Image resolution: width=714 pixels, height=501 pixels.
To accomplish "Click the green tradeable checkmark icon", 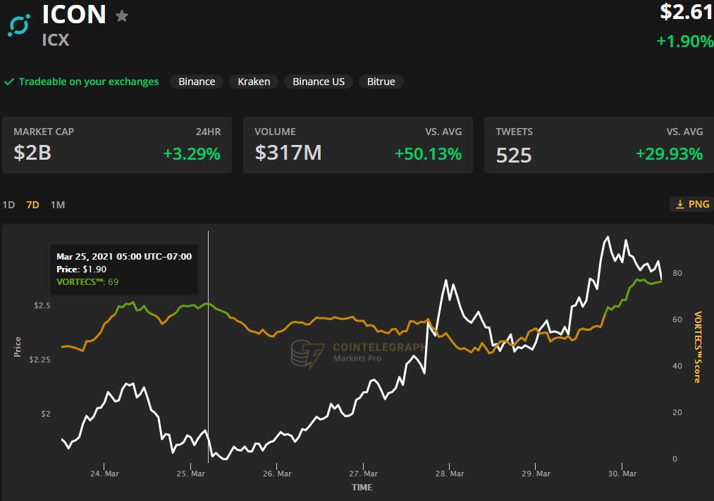I will pos(8,82).
